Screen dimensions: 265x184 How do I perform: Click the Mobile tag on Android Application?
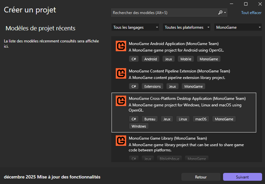pos(186,59)
